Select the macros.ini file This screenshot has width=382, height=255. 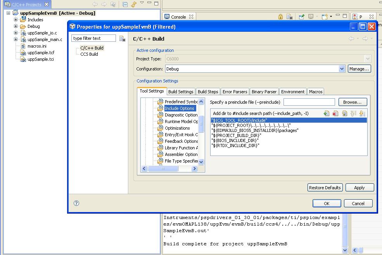click(x=37, y=46)
